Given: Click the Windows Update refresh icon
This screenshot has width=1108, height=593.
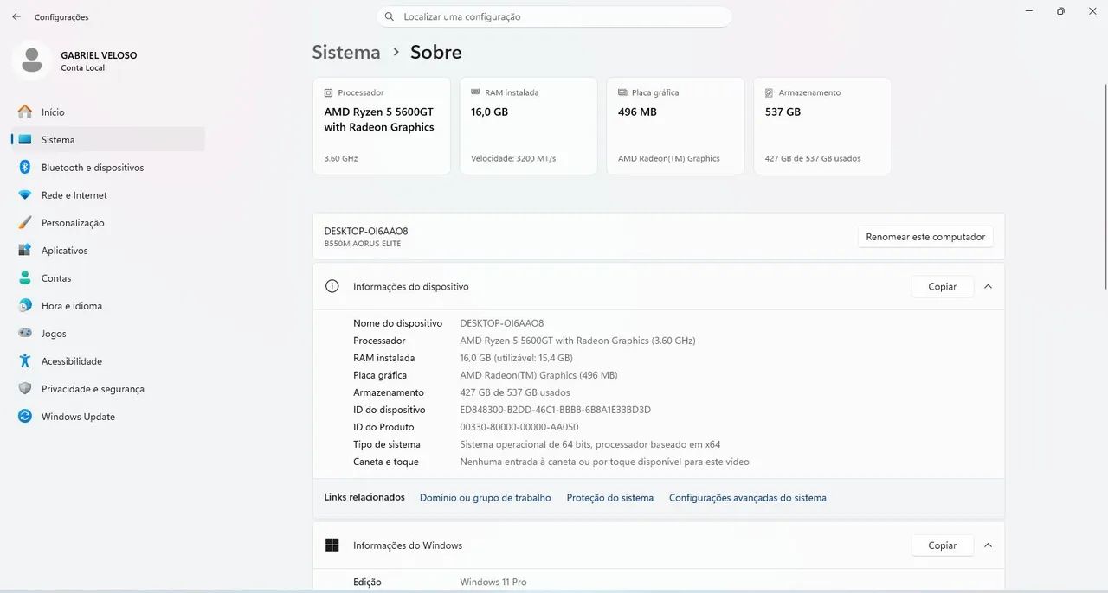Looking at the screenshot, I should (x=25, y=416).
